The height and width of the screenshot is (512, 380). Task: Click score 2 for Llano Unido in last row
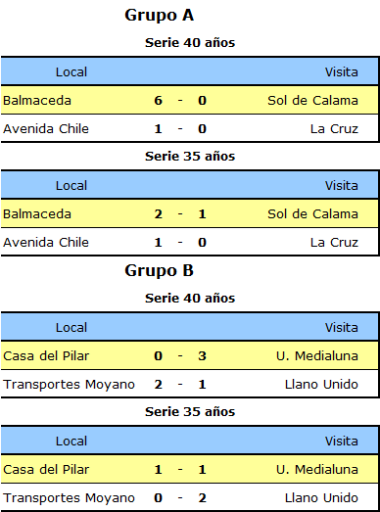tap(202, 498)
